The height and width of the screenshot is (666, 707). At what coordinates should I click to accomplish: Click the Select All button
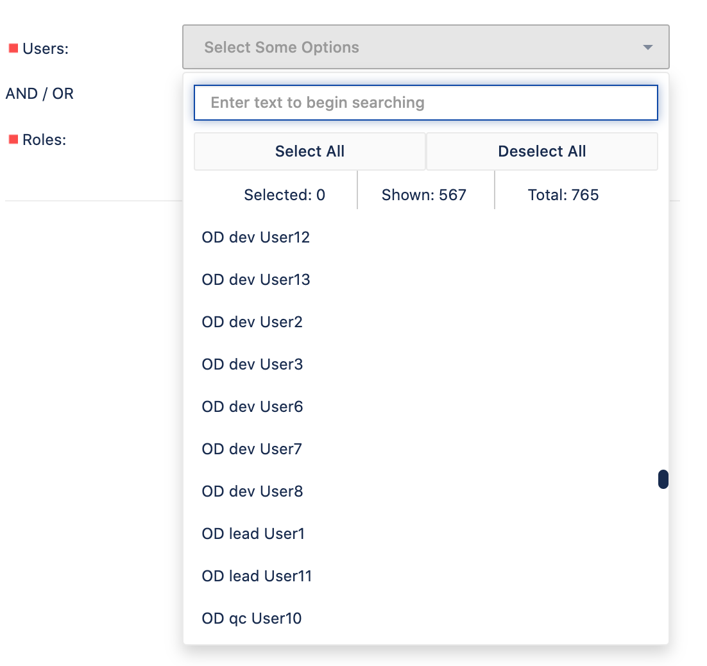point(310,151)
